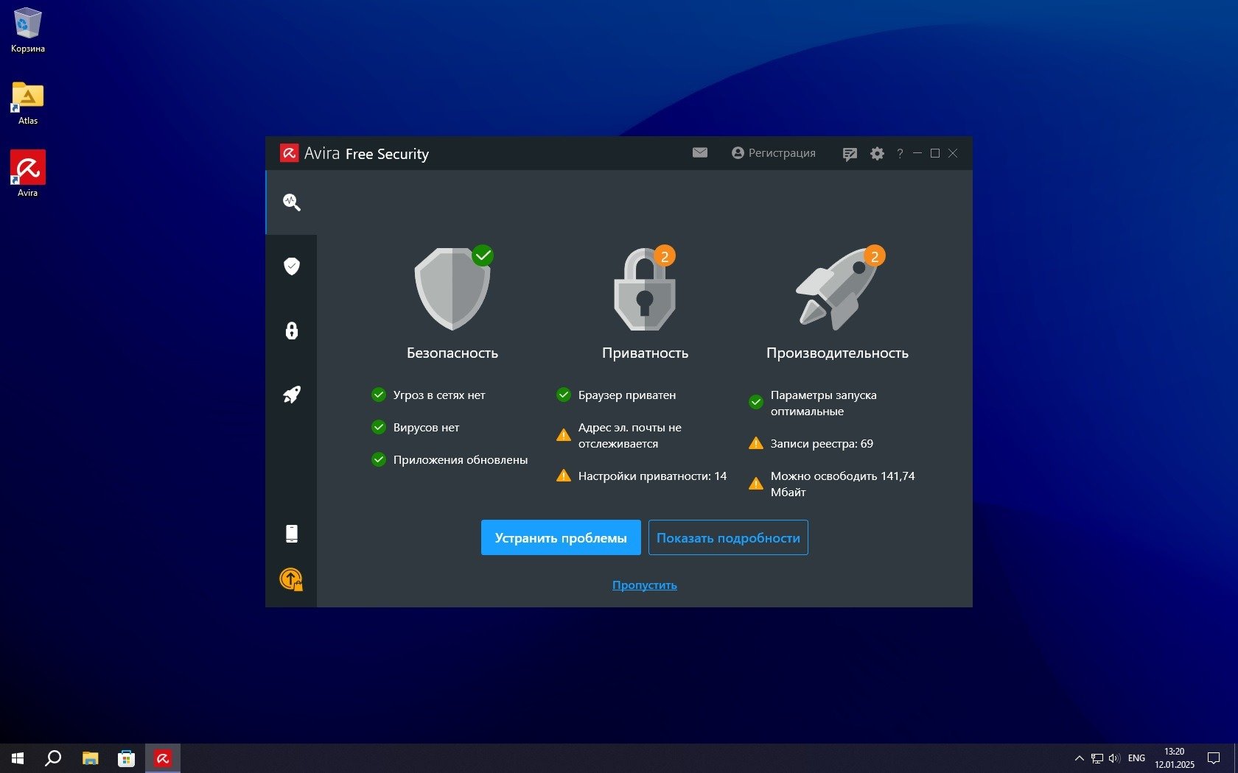Open the Performance rocket sidebar section
1238x773 pixels.
tap(292, 395)
